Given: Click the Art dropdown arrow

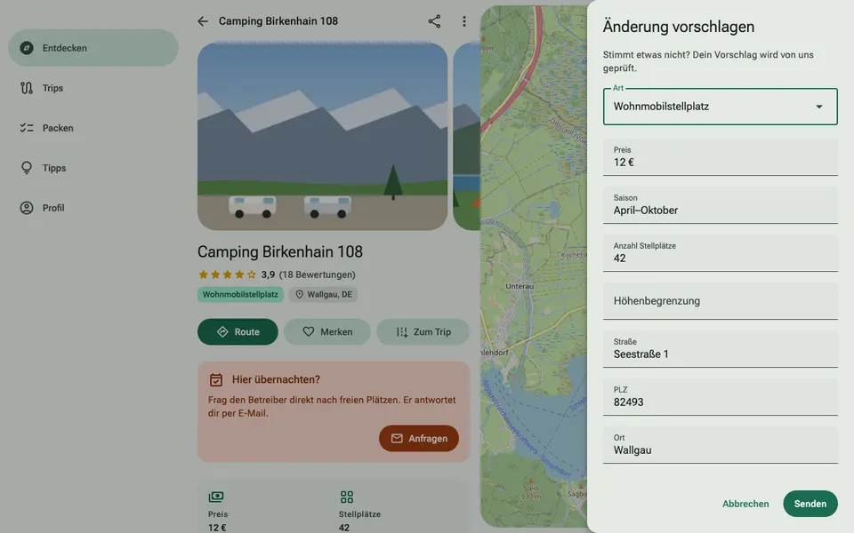Looking at the screenshot, I should click(x=819, y=107).
